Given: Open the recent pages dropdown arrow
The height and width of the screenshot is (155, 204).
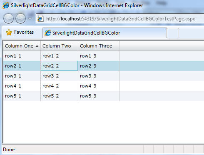Looking at the screenshot, I should pyautogui.click(x=30, y=18).
